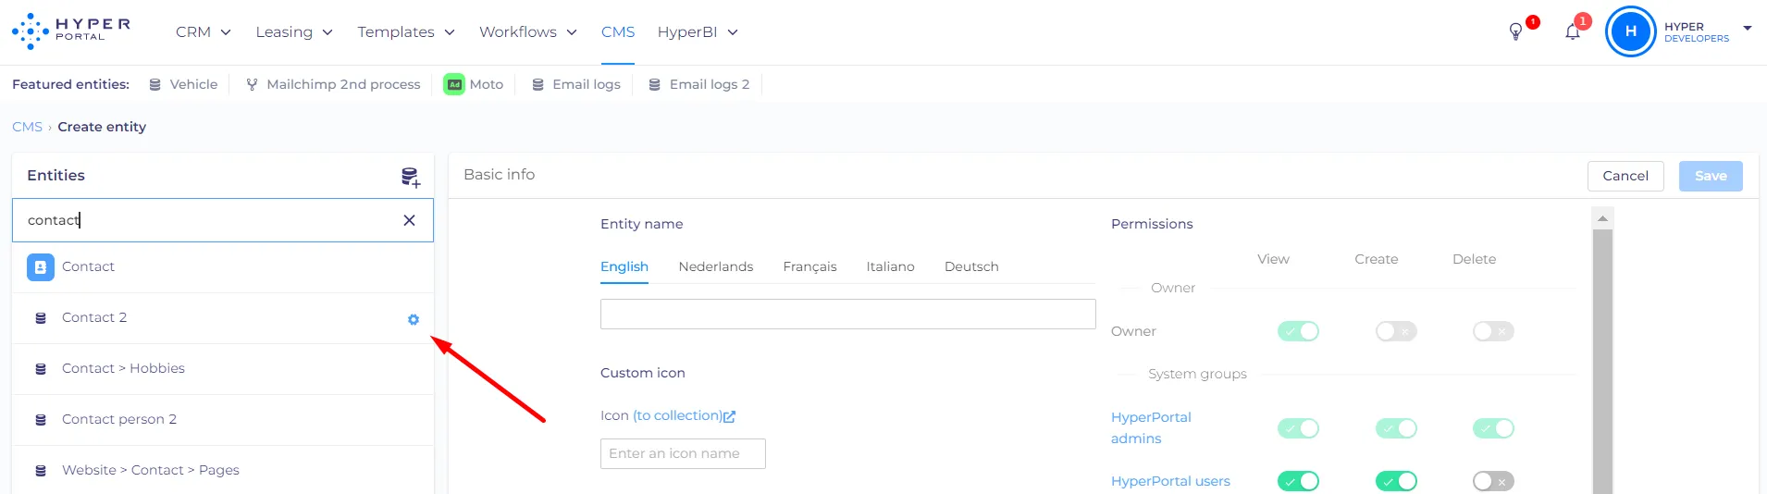Click the add entity database-plus icon
The image size is (1767, 494).
[x=410, y=177]
